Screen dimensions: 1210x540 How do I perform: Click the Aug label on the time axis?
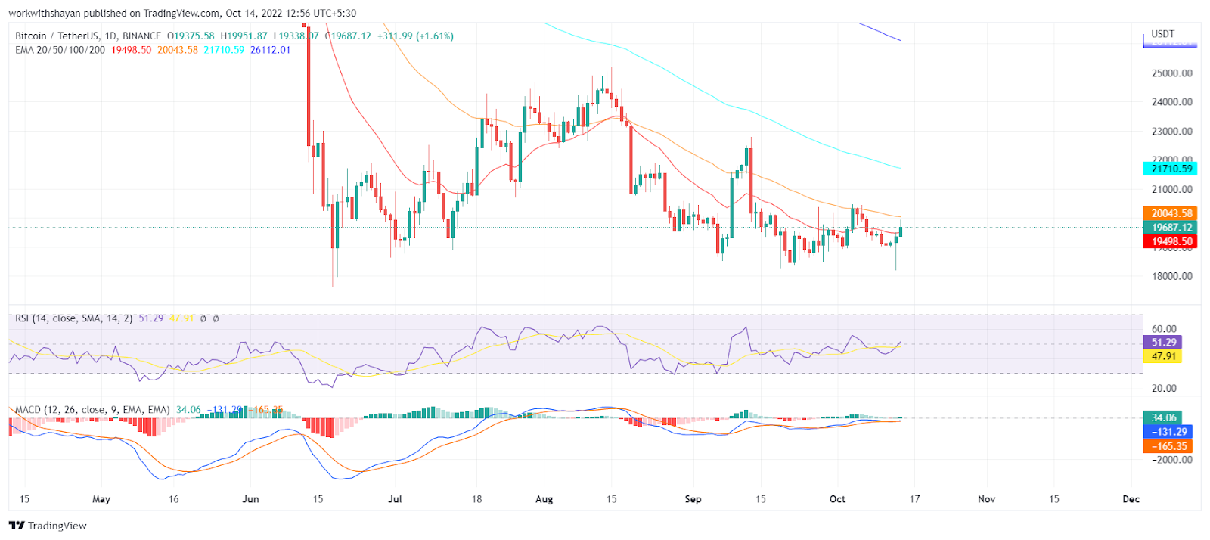544,499
